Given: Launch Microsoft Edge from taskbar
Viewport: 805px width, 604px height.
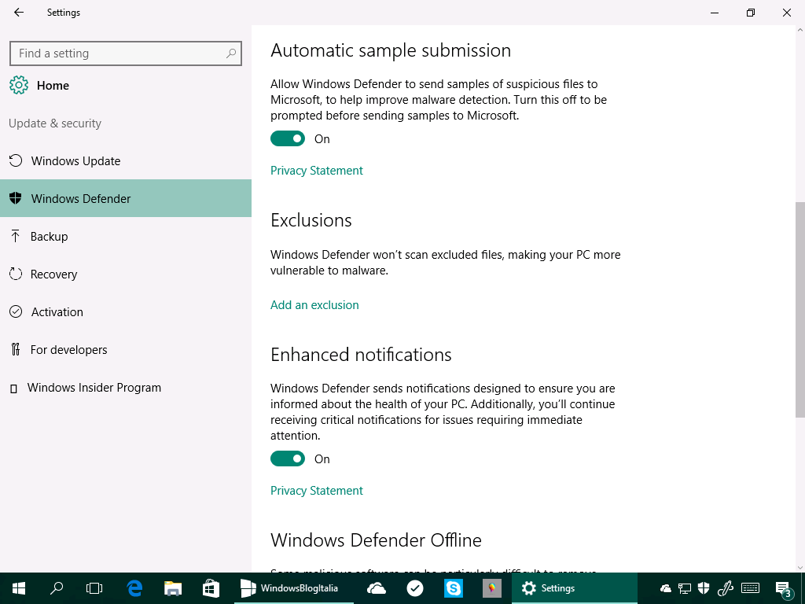Looking at the screenshot, I should 134,588.
